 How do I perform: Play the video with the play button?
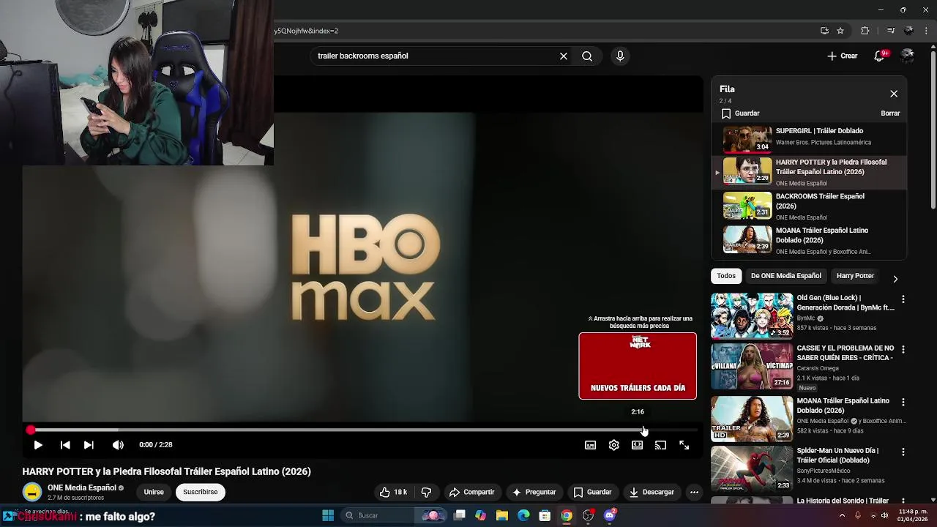(38, 445)
